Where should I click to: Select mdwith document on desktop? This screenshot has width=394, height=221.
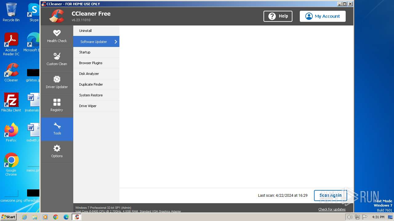tap(33, 133)
